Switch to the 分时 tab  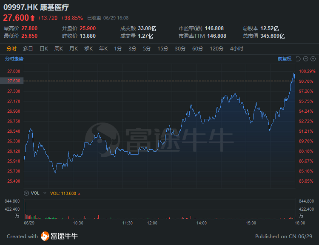point(11,49)
